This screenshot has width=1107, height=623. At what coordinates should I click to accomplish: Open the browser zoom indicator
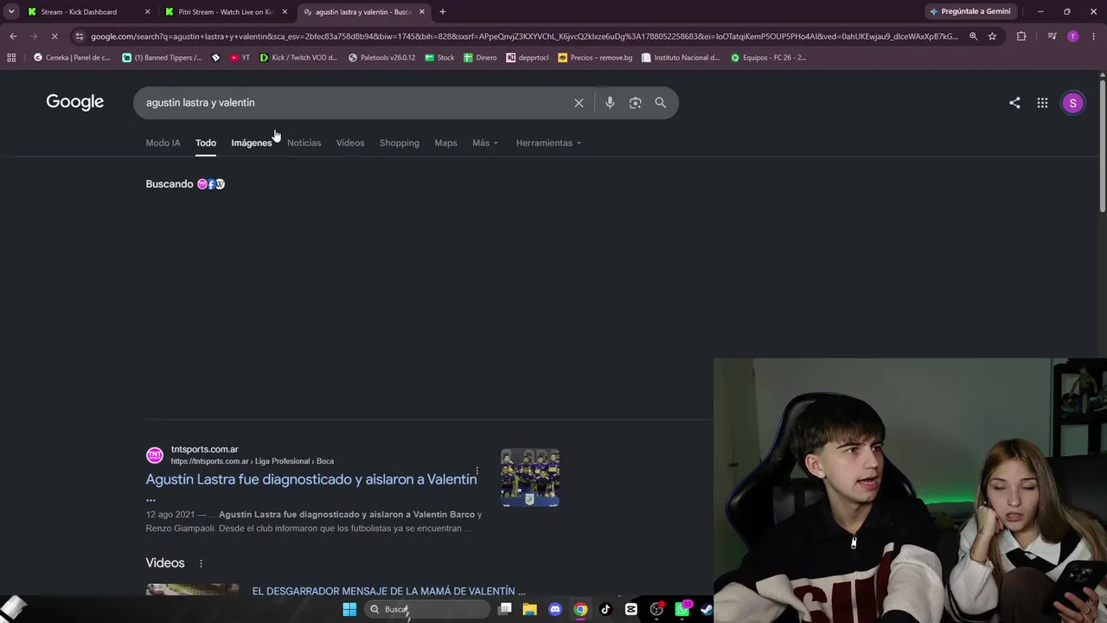pyautogui.click(x=973, y=36)
